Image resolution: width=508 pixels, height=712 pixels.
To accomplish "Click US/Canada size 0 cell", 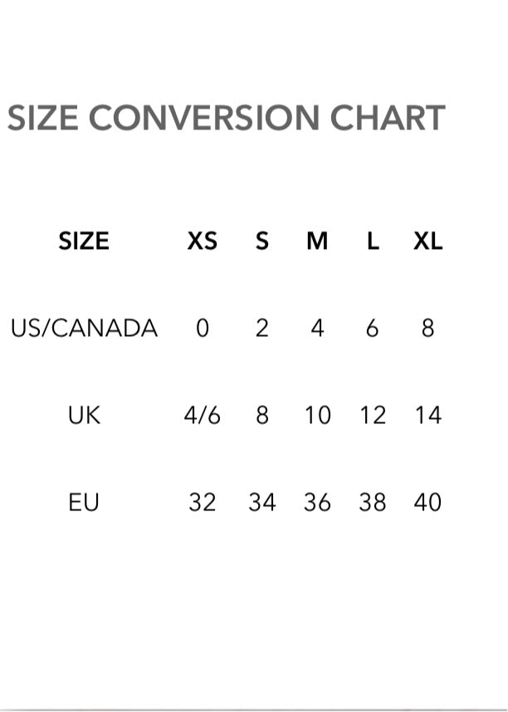I will [x=203, y=329].
